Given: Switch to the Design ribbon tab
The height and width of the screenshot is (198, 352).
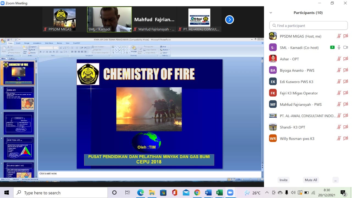Looking at the screenshot, I should pos(27,43).
